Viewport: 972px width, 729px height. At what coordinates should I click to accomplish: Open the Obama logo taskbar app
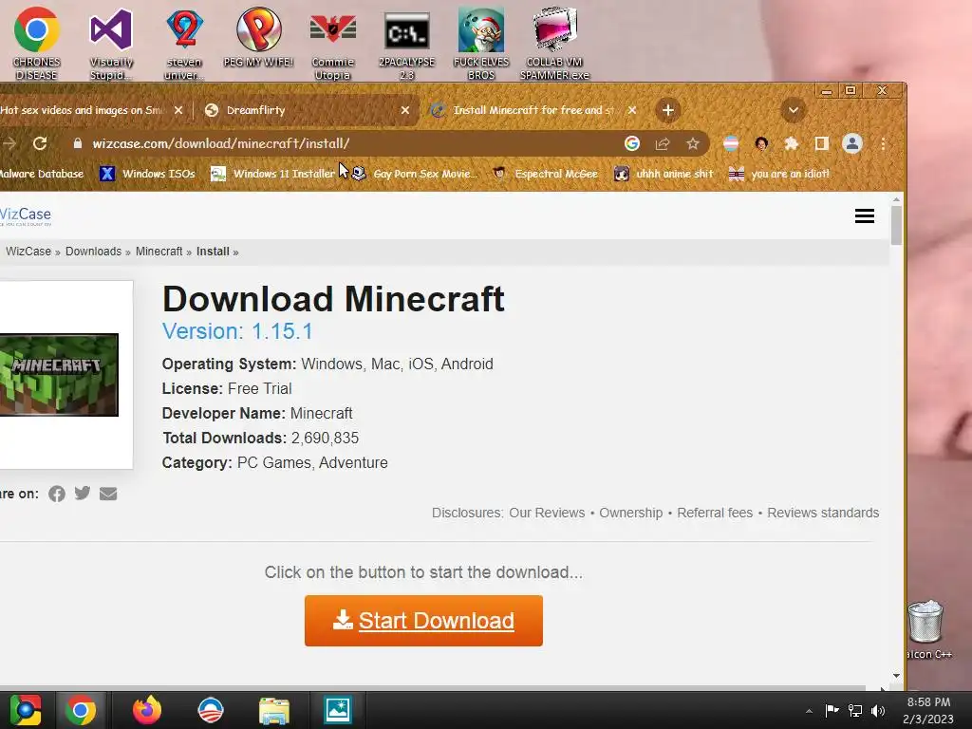pyautogui.click(x=211, y=710)
